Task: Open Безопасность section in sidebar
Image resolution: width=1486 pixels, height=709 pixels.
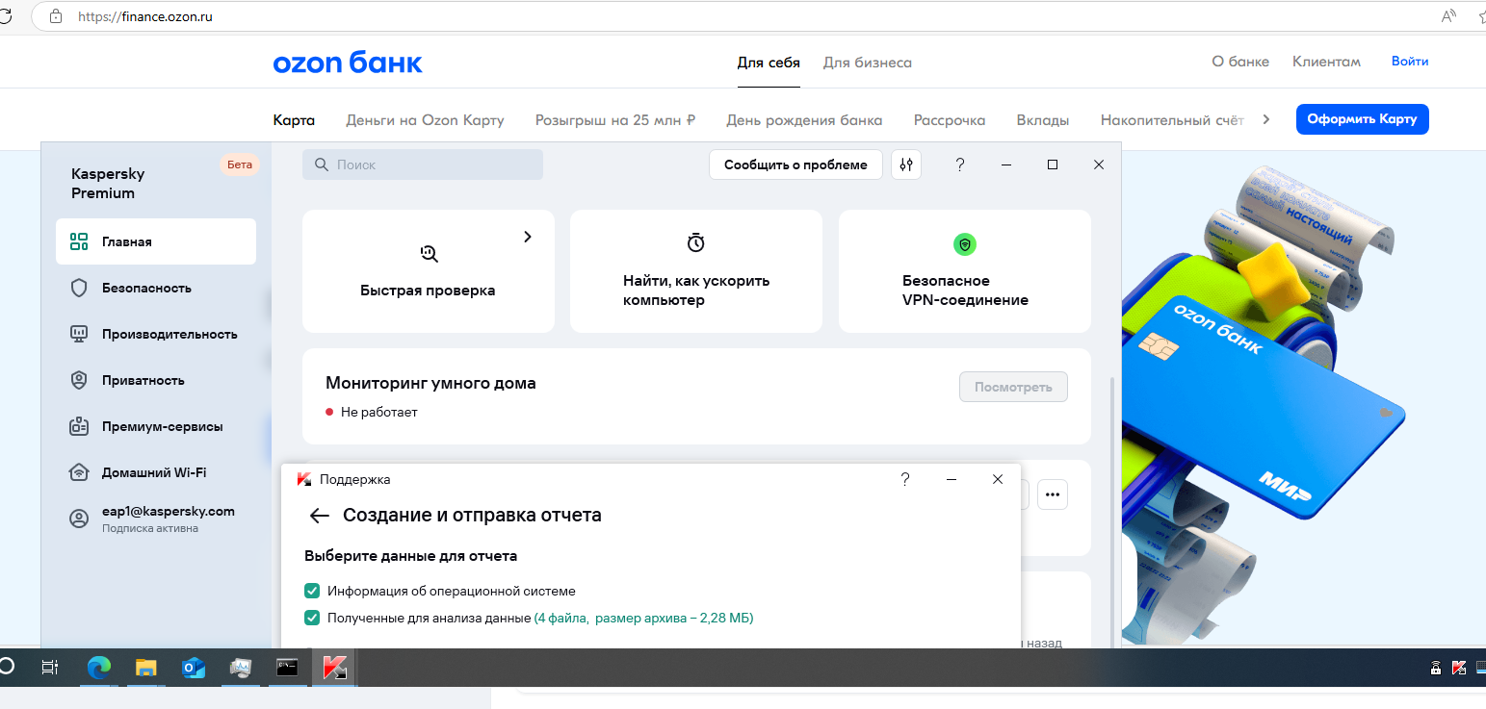Action: tap(156, 288)
